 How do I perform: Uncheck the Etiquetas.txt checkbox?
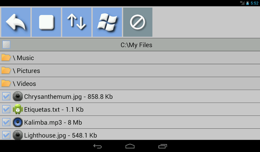6,109
